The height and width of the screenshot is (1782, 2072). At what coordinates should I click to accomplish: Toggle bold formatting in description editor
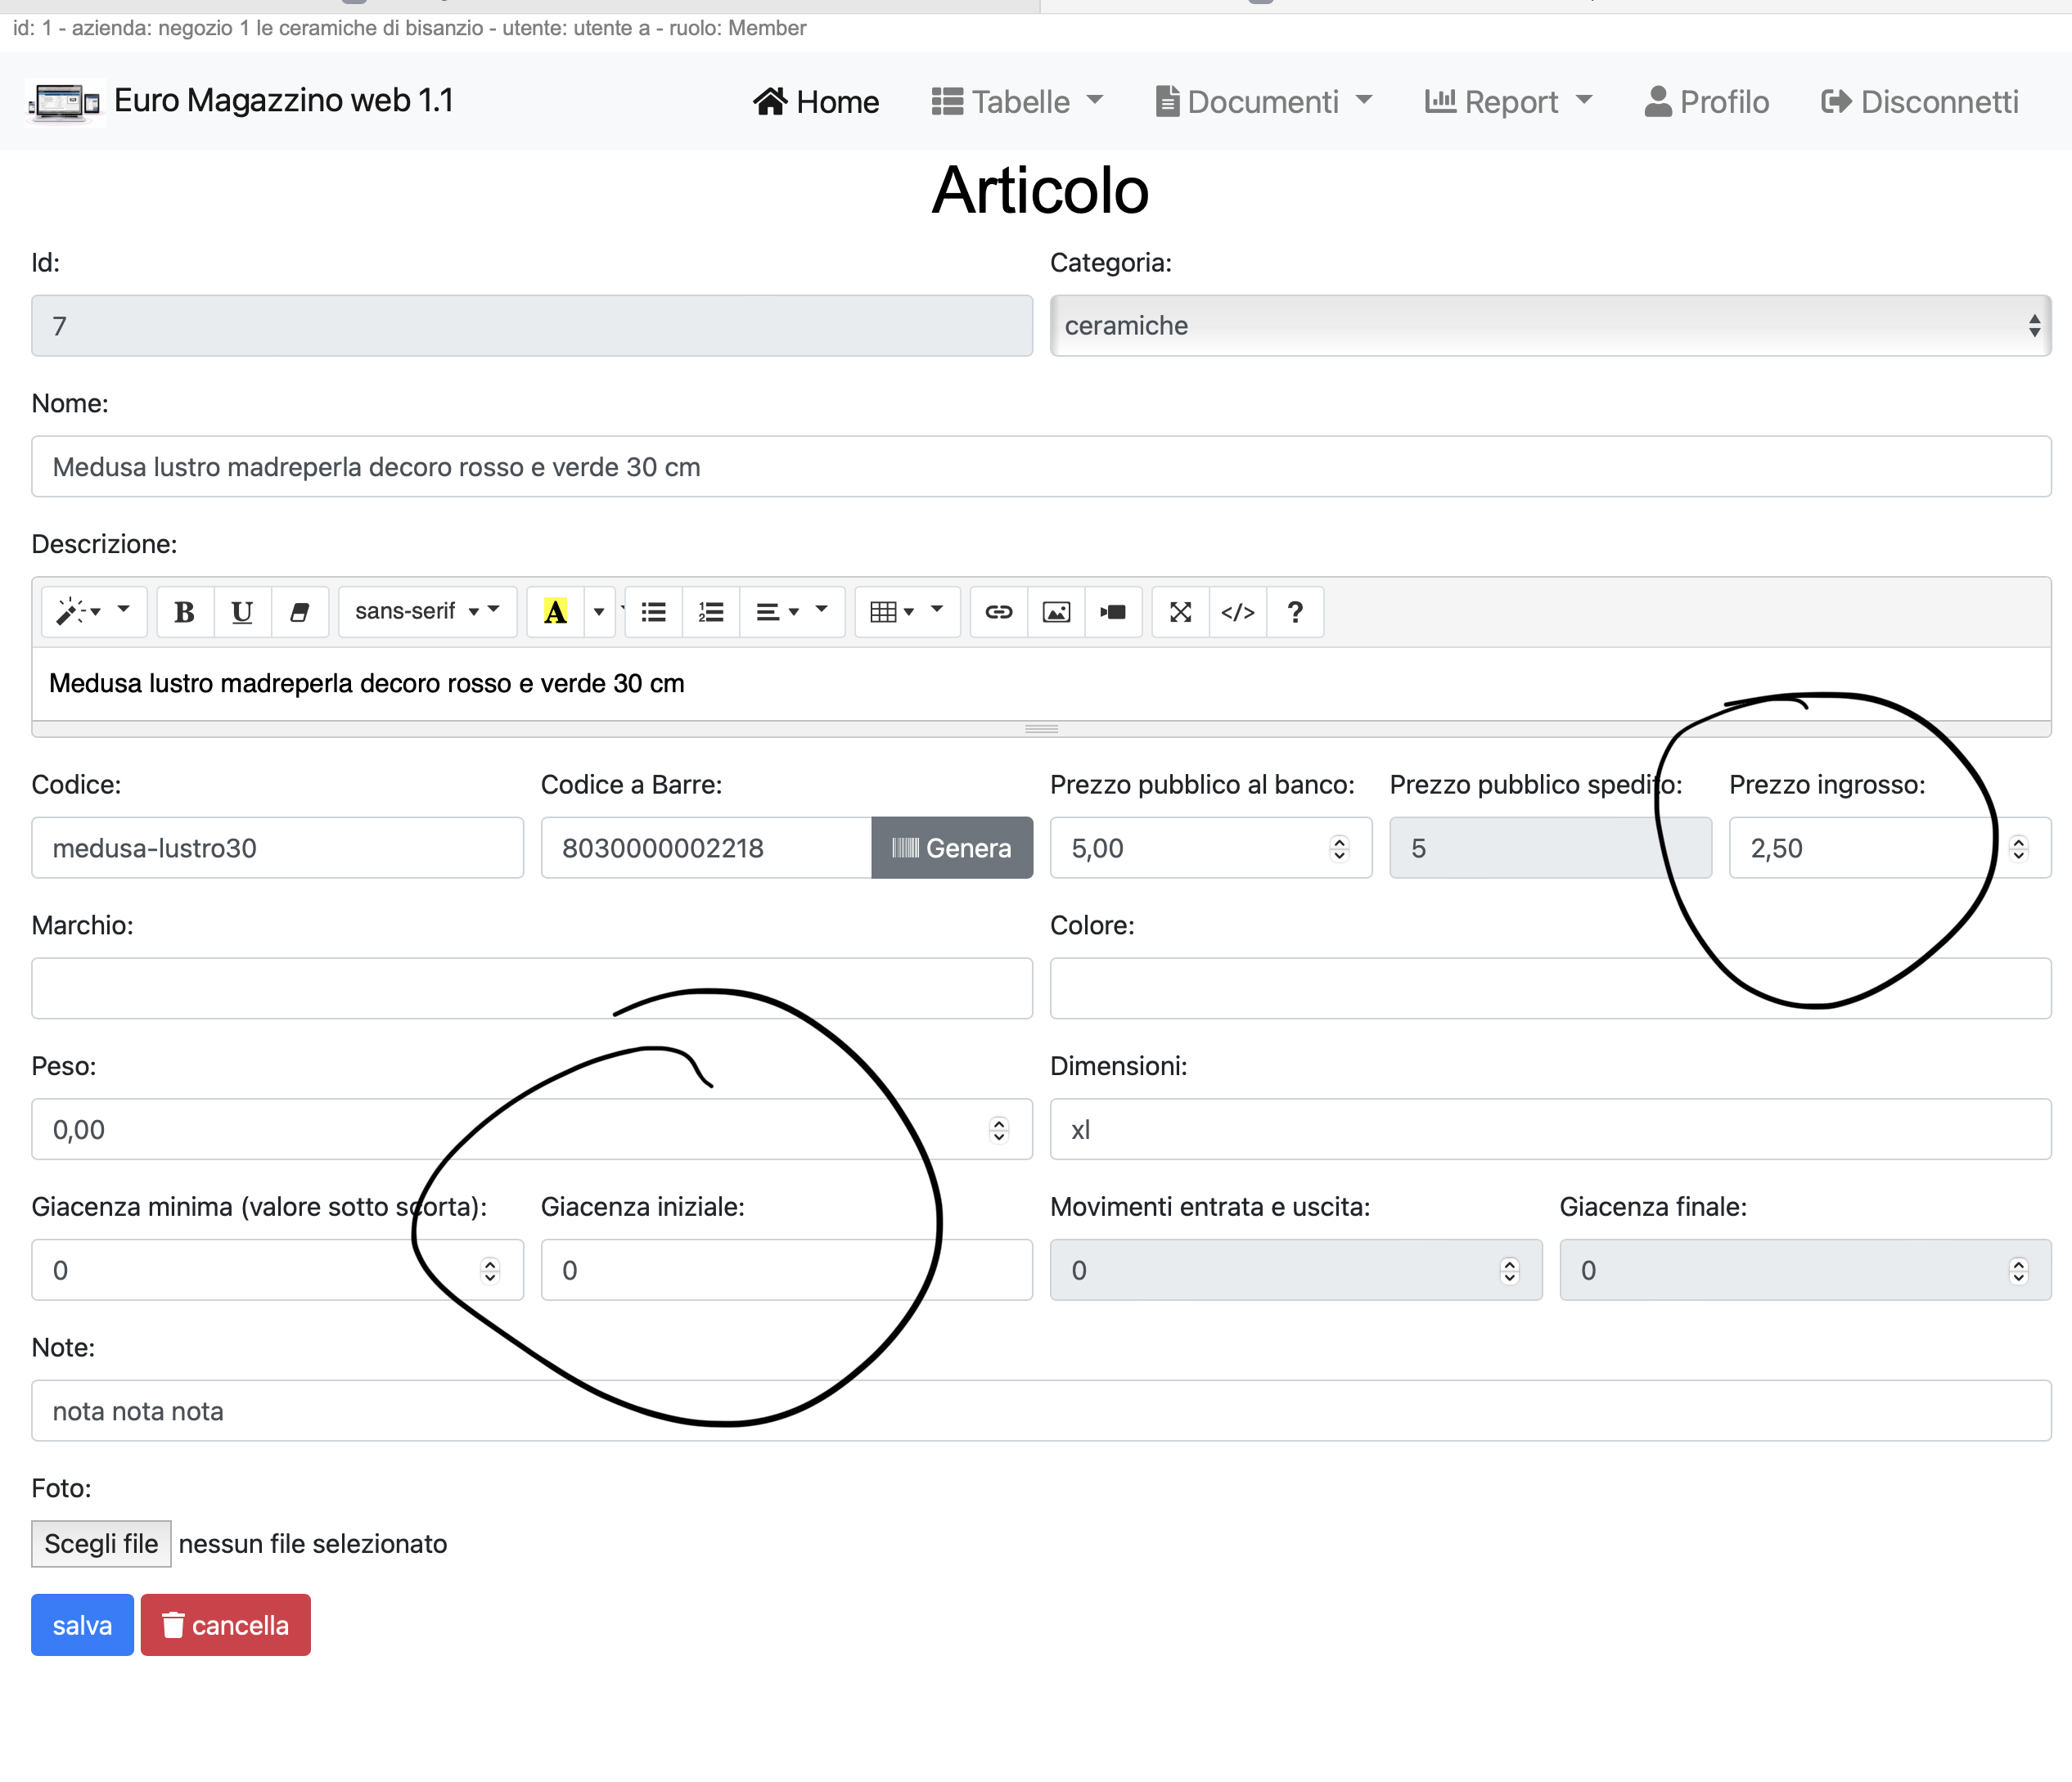pos(184,612)
